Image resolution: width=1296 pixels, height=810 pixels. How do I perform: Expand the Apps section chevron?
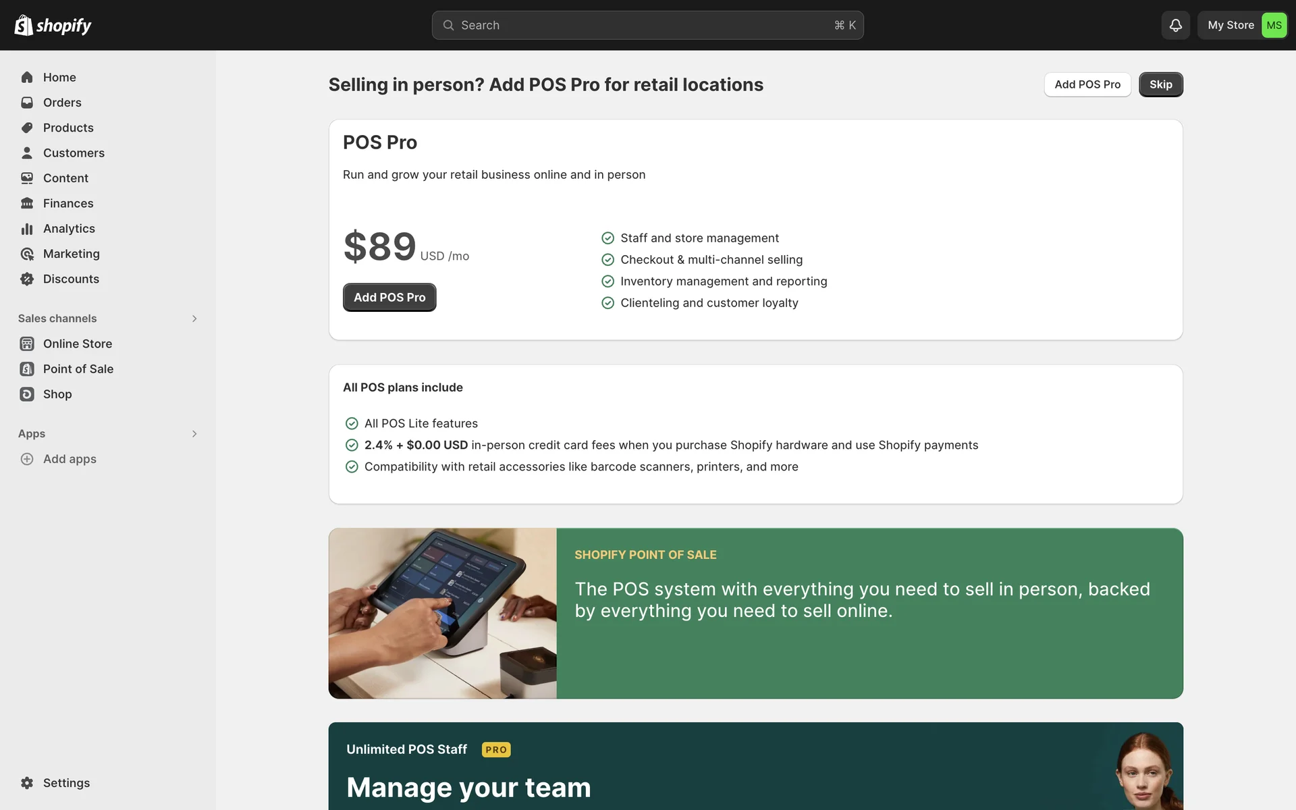(x=194, y=434)
